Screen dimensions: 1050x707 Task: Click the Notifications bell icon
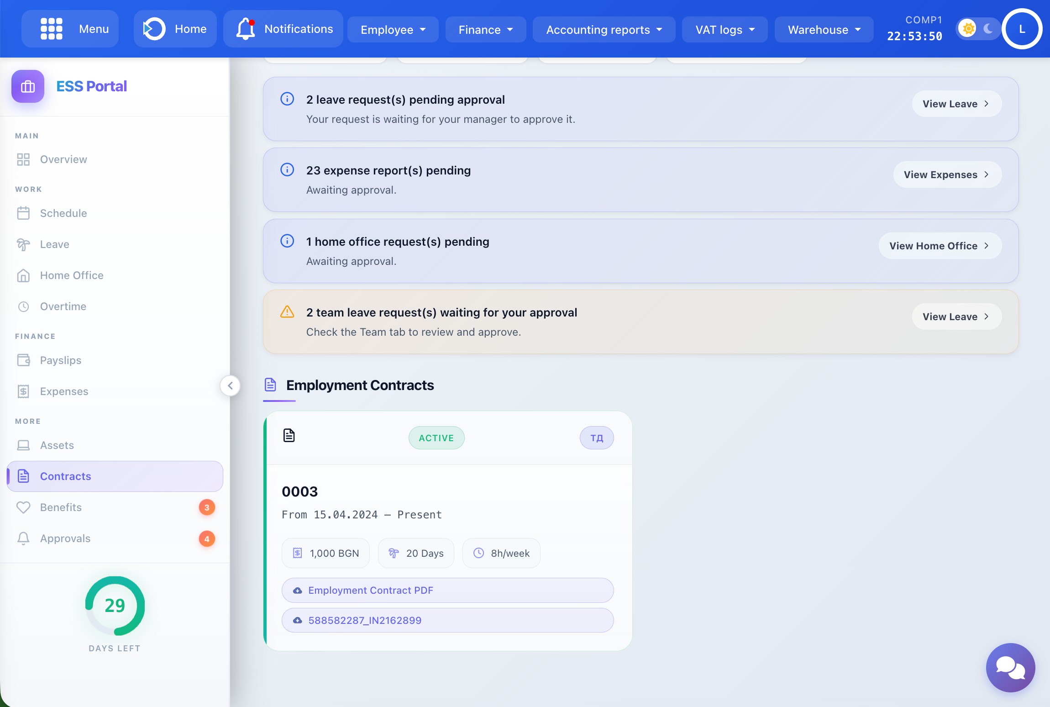click(245, 29)
